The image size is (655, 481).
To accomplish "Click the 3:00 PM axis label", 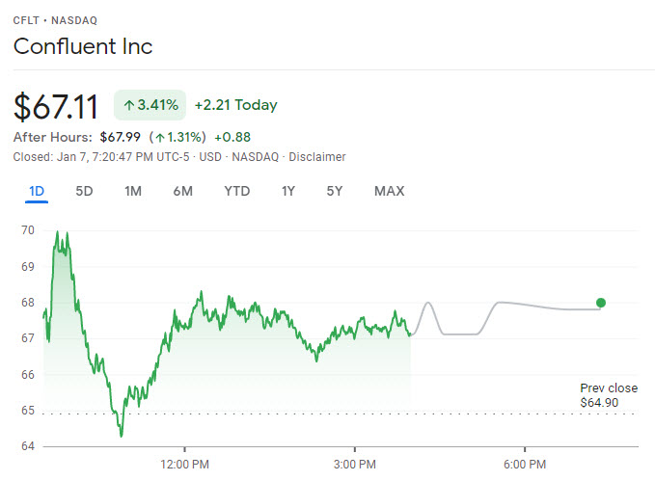I will 355,465.
